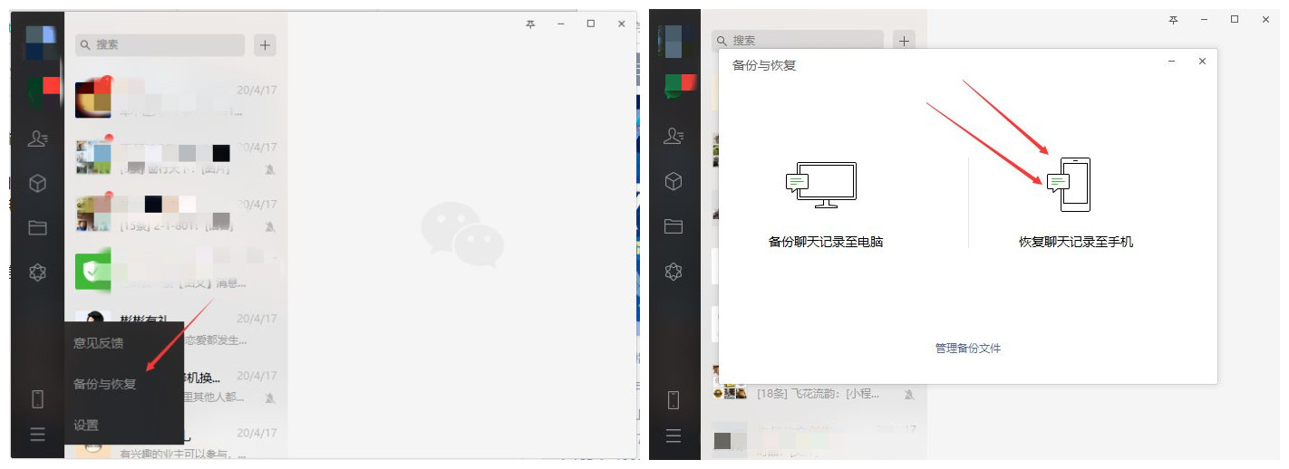This screenshot has width=1289, height=469.
Task: Click the search field in the left WeChat window
Action: pyautogui.click(x=160, y=44)
